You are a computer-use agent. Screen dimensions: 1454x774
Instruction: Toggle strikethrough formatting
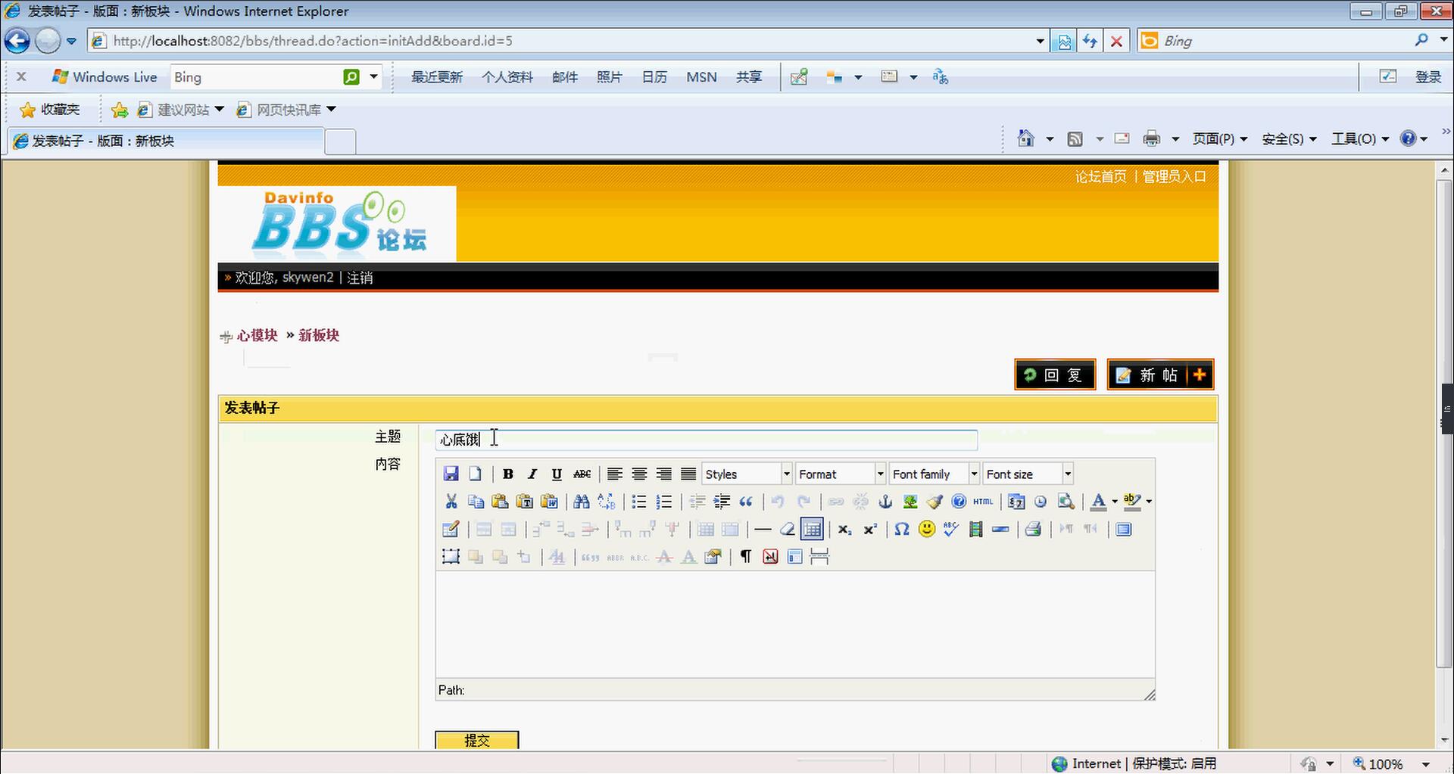tap(582, 474)
